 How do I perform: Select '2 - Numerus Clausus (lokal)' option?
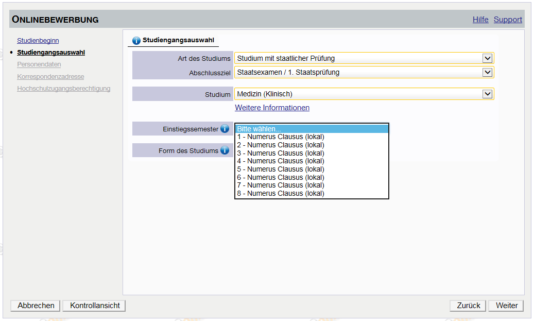click(x=281, y=145)
